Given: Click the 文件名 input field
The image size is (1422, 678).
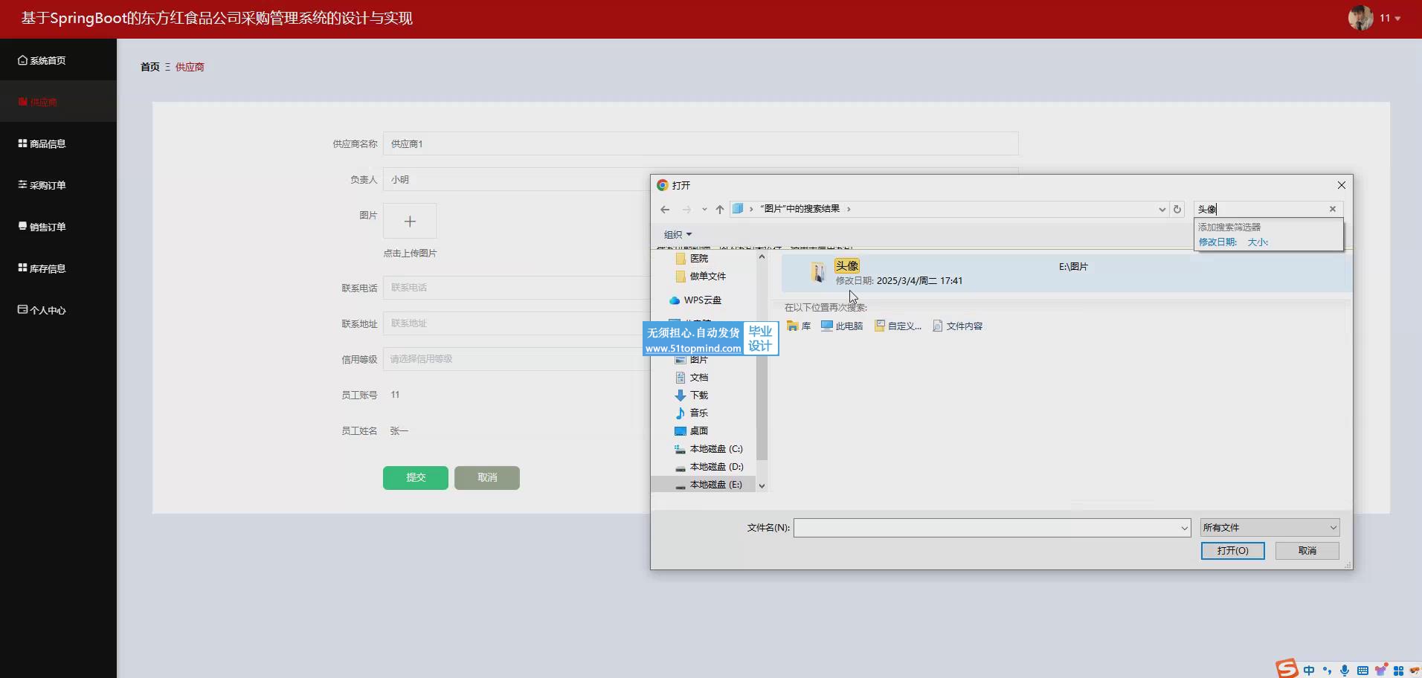Looking at the screenshot, I should tap(985, 528).
